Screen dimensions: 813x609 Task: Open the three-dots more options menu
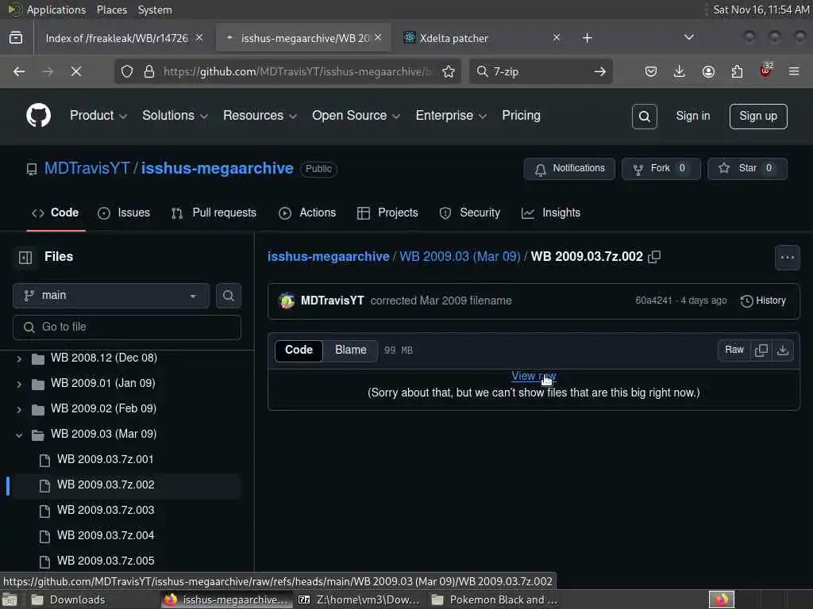pos(787,258)
